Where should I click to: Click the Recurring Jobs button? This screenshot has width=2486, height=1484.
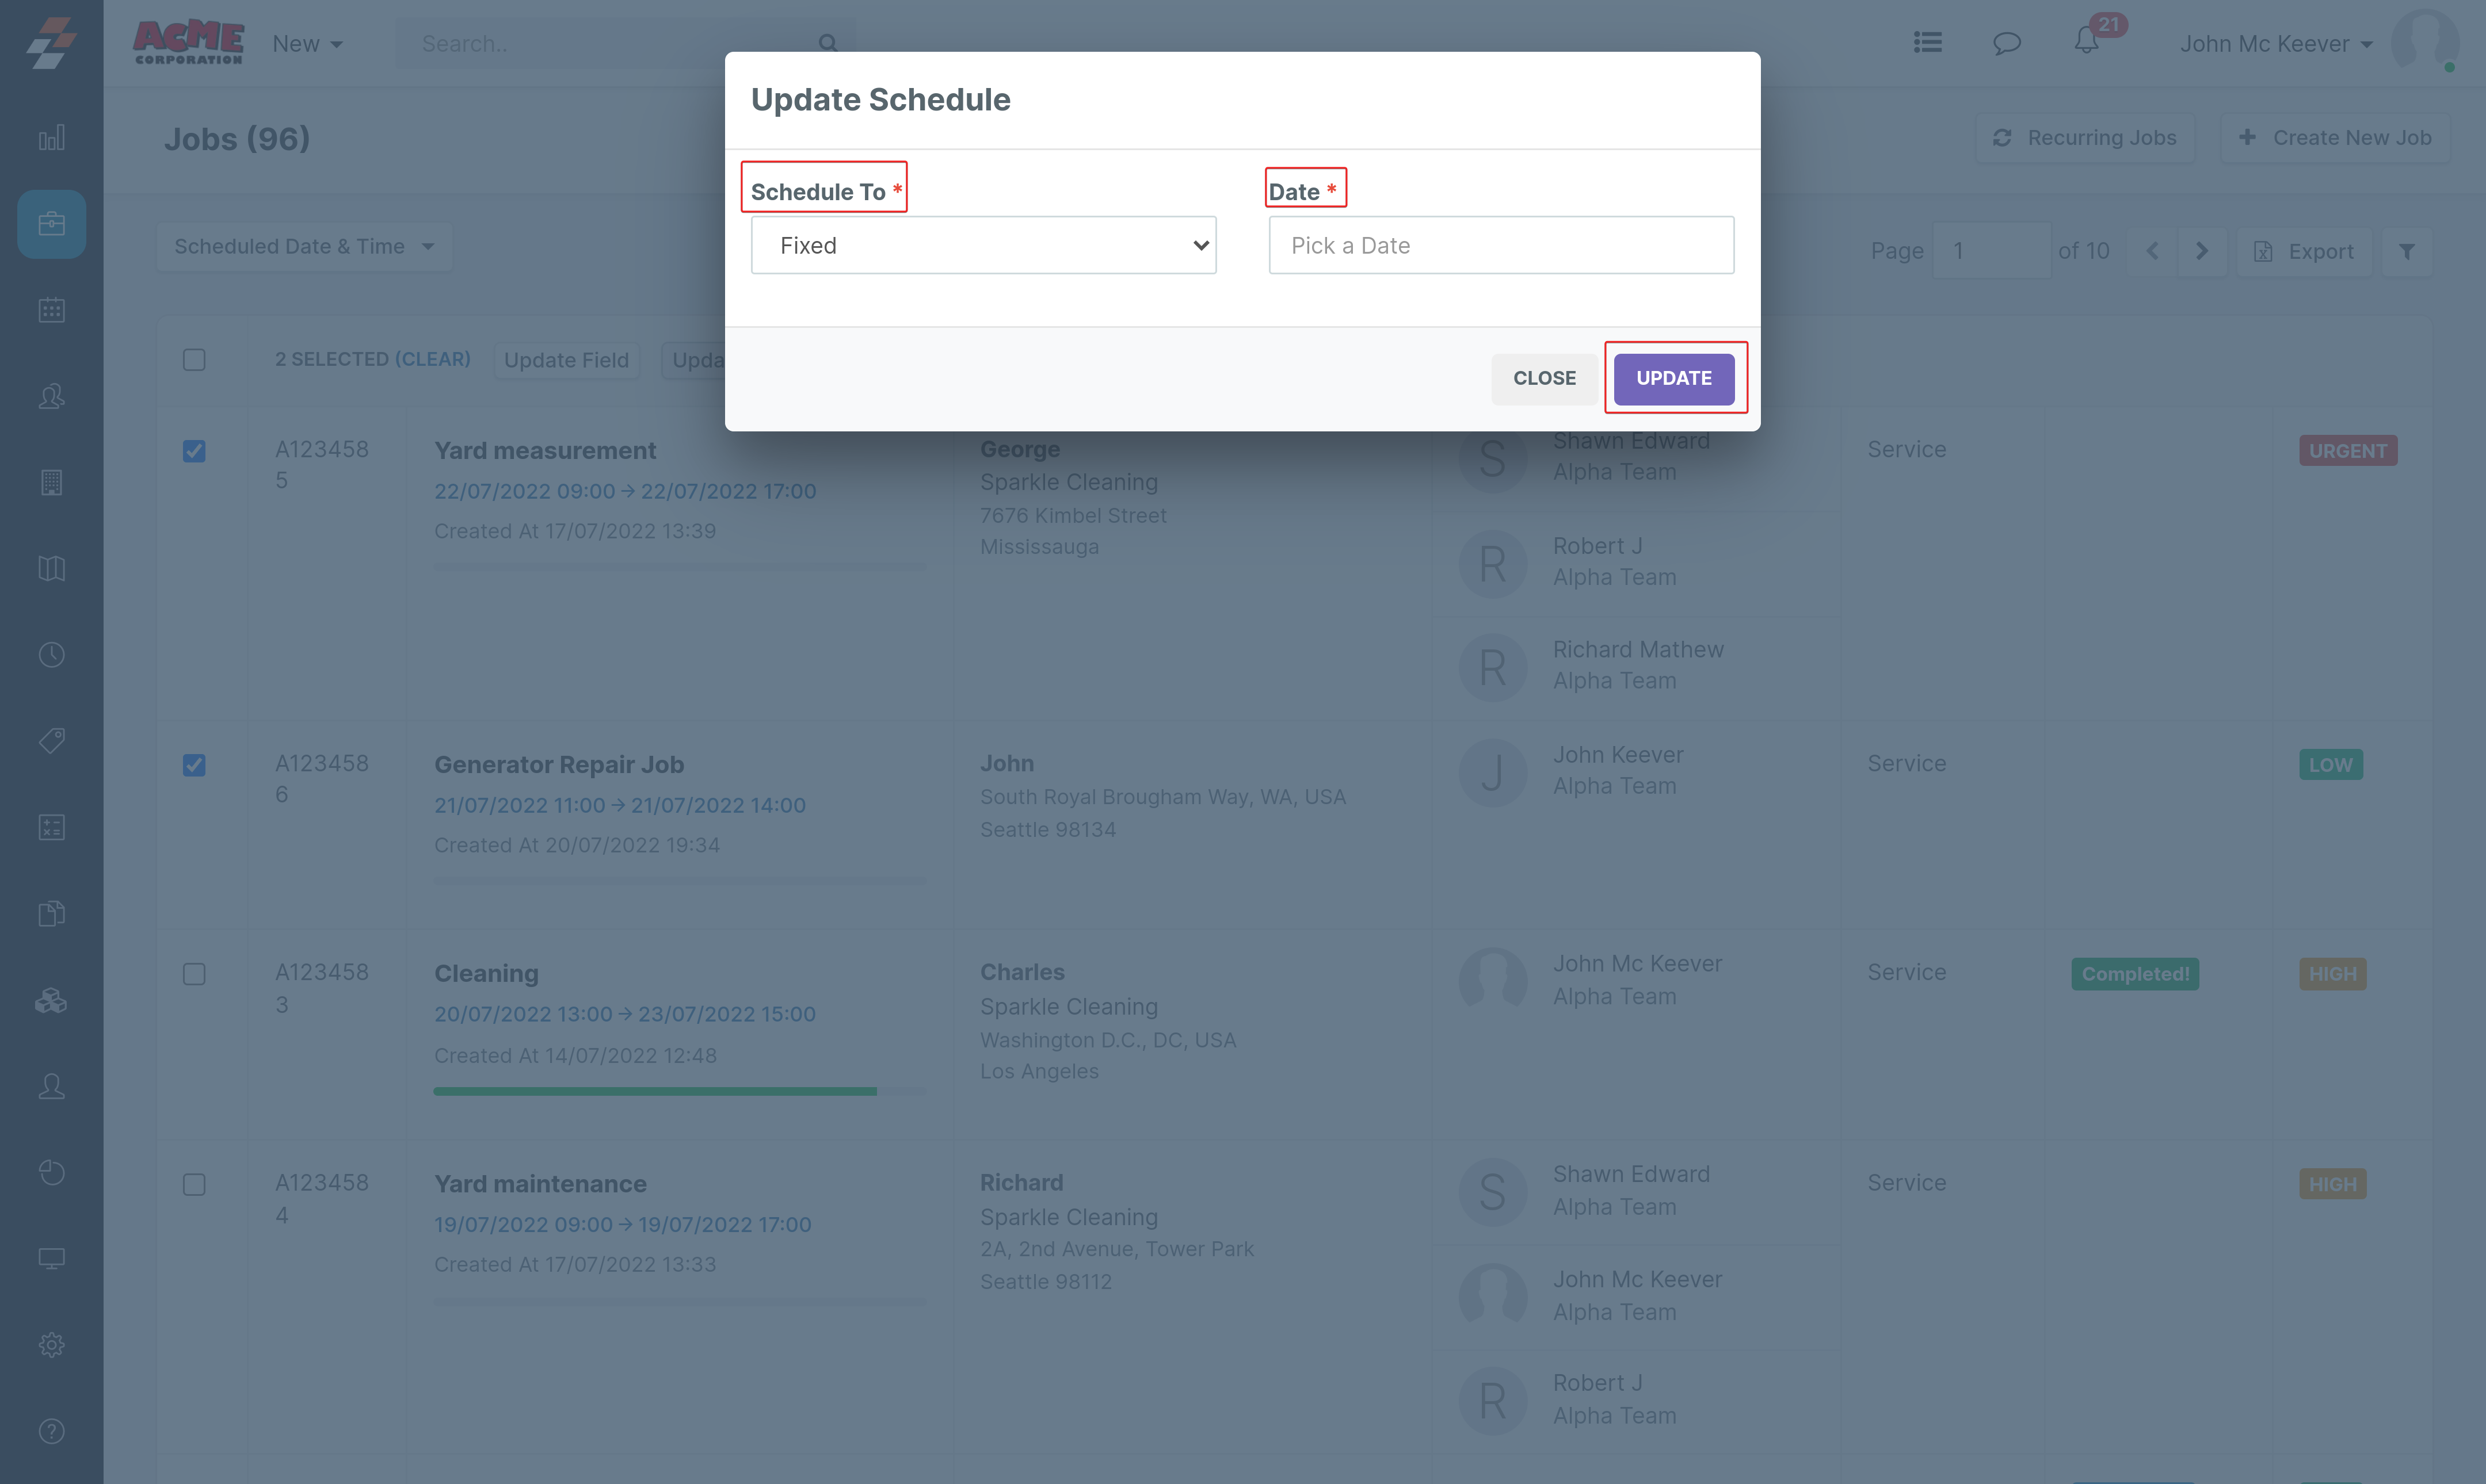point(2085,138)
